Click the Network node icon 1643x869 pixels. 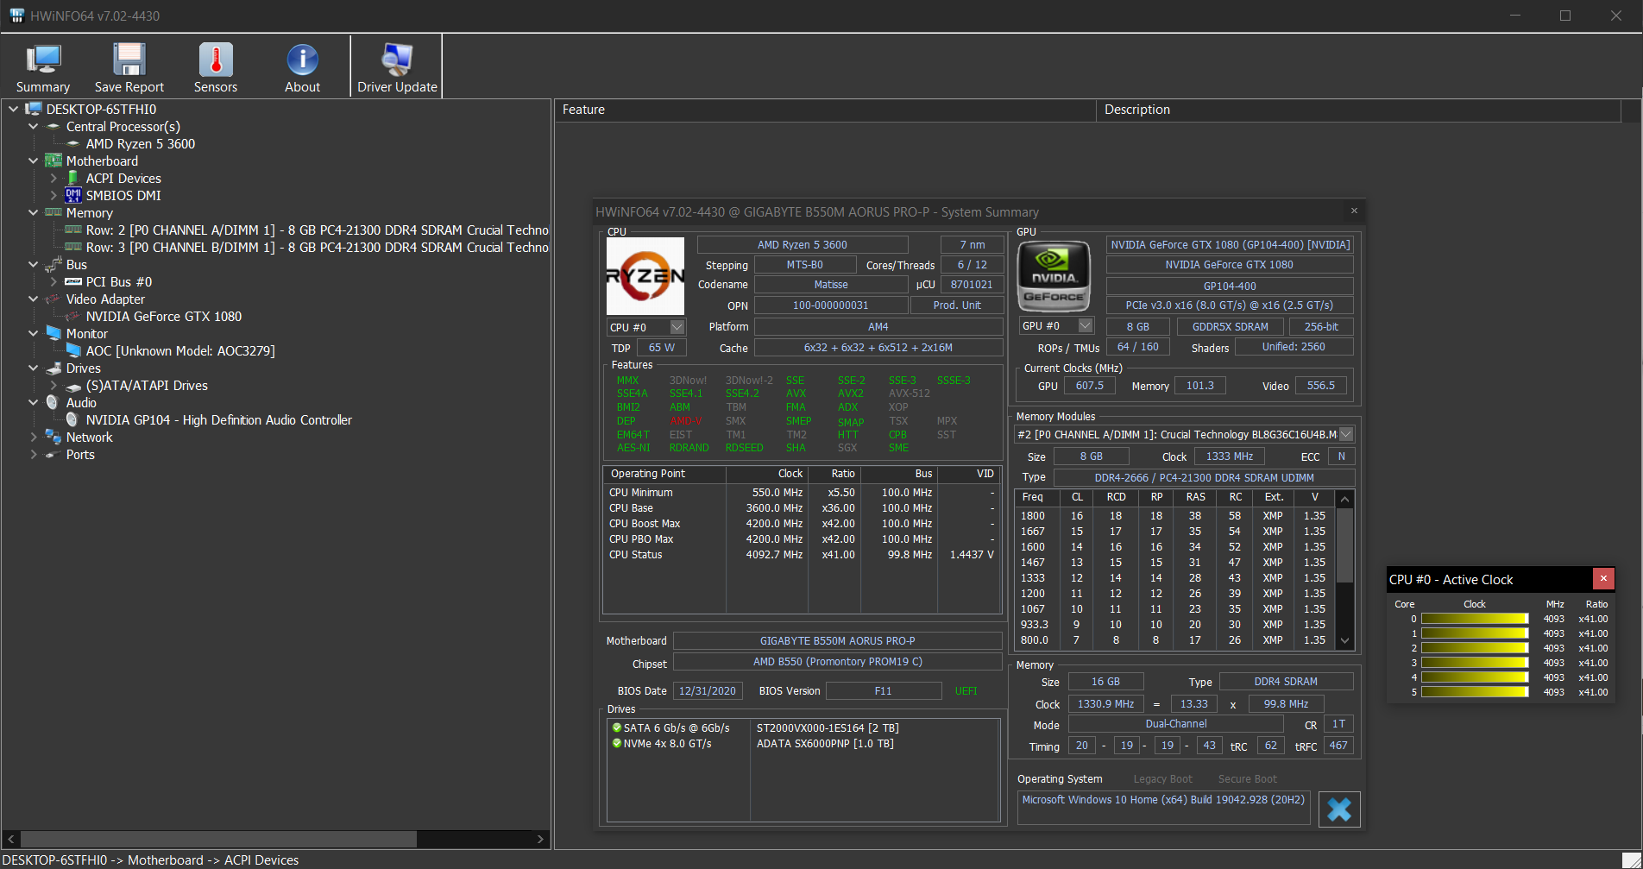54,438
